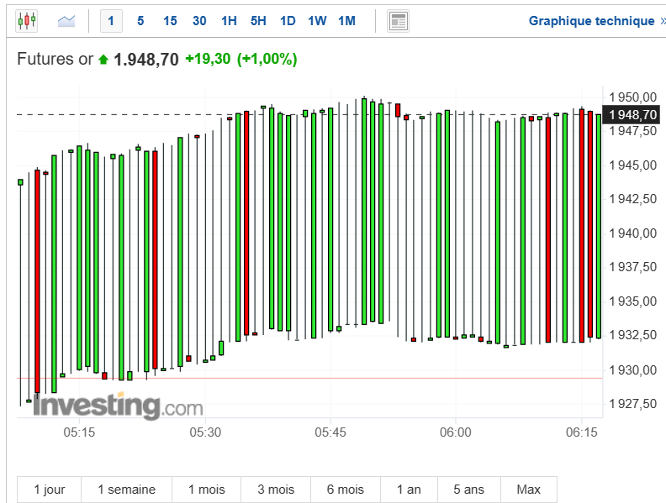Switch to the area line chart icon
The height and width of the screenshot is (503, 666).
click(66, 21)
